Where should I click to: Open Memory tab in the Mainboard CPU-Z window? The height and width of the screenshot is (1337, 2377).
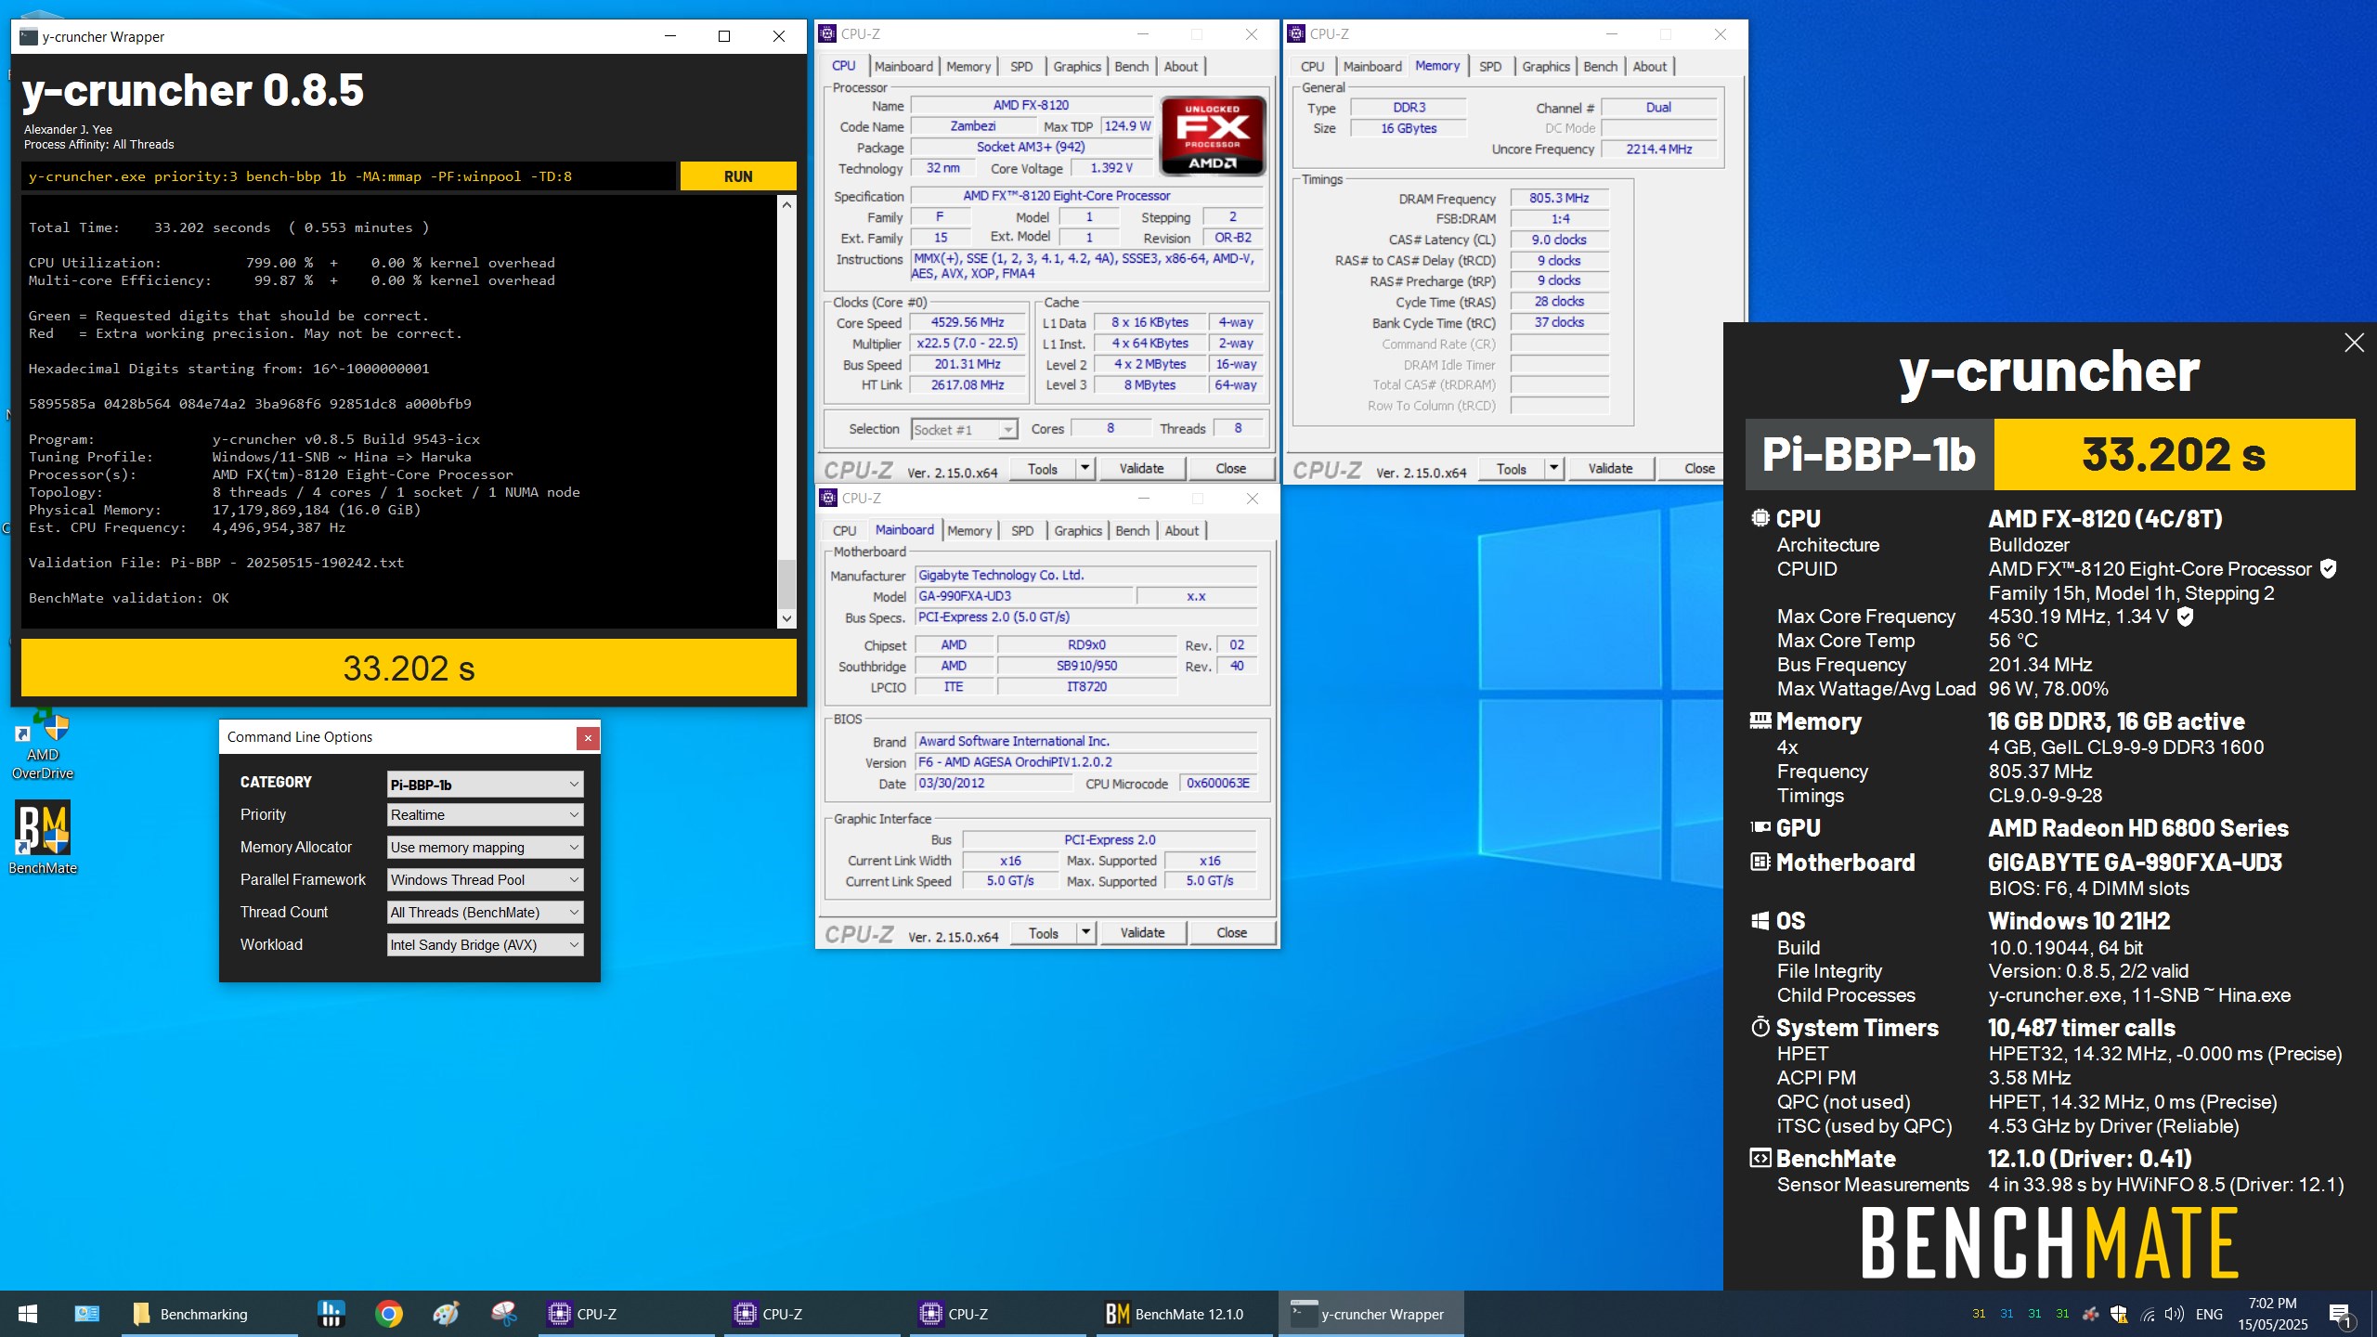point(969,530)
